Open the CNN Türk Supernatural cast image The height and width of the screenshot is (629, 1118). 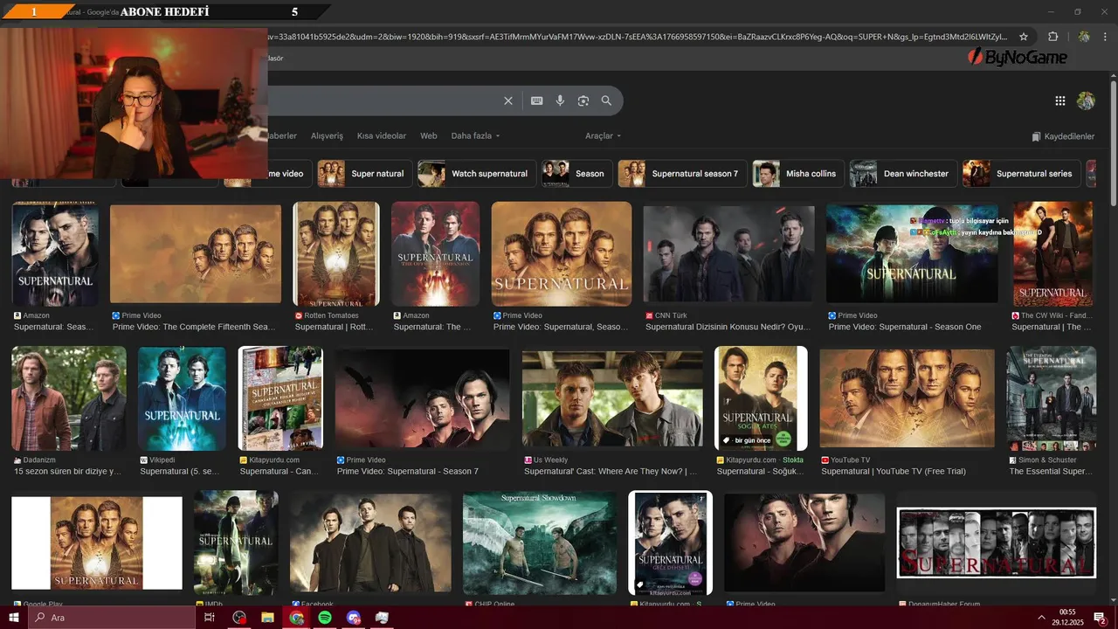click(728, 254)
